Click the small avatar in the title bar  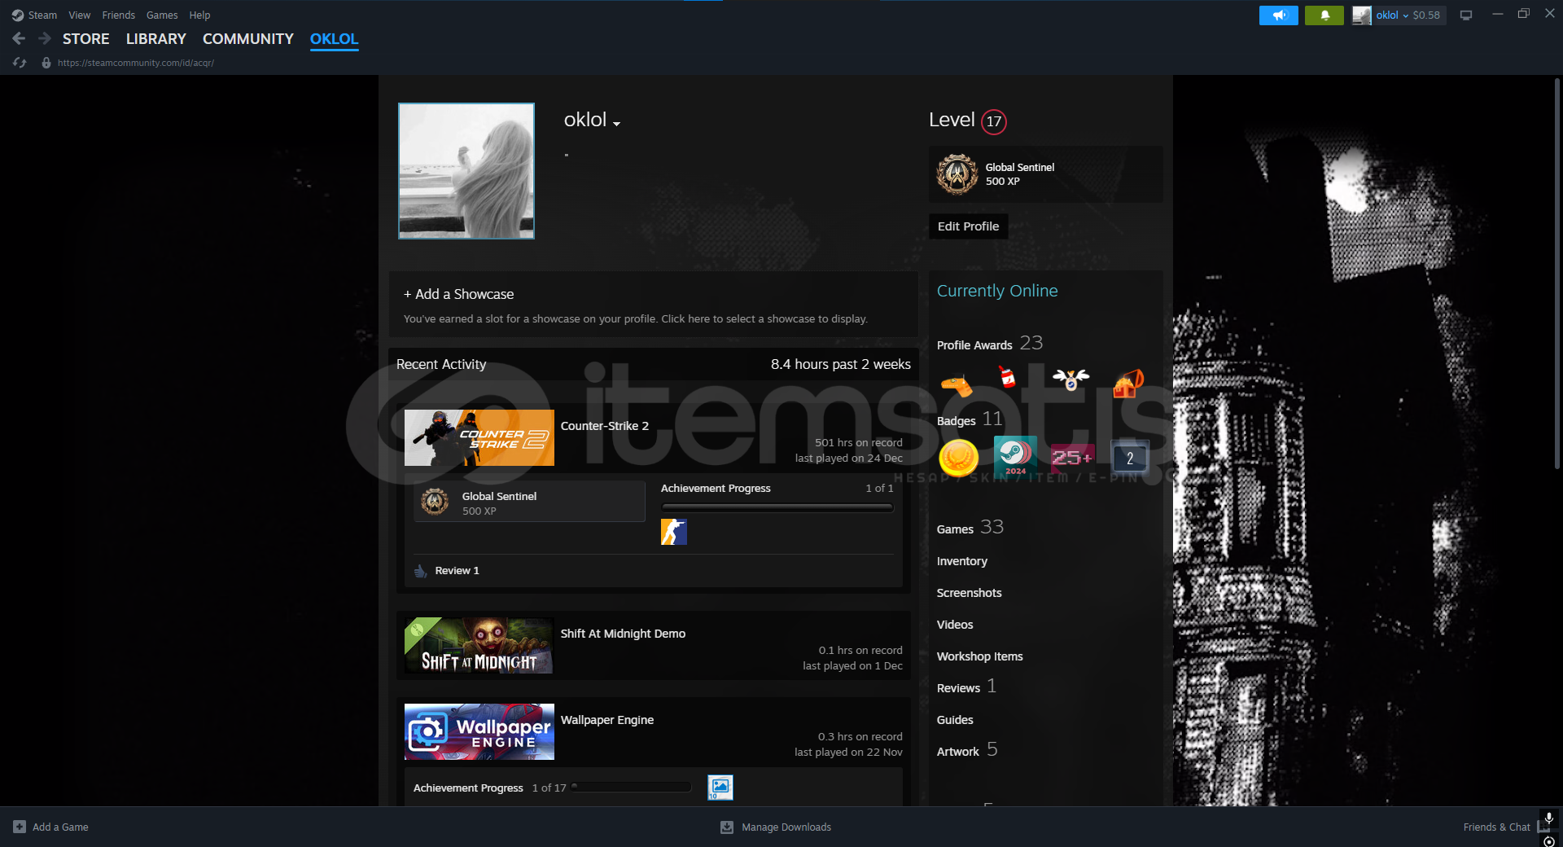pyautogui.click(x=1361, y=15)
